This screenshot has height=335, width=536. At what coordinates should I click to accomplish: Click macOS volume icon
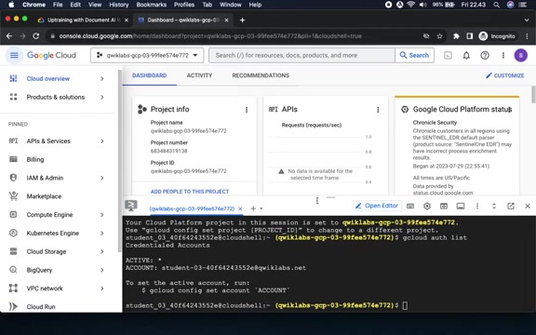(422, 5)
